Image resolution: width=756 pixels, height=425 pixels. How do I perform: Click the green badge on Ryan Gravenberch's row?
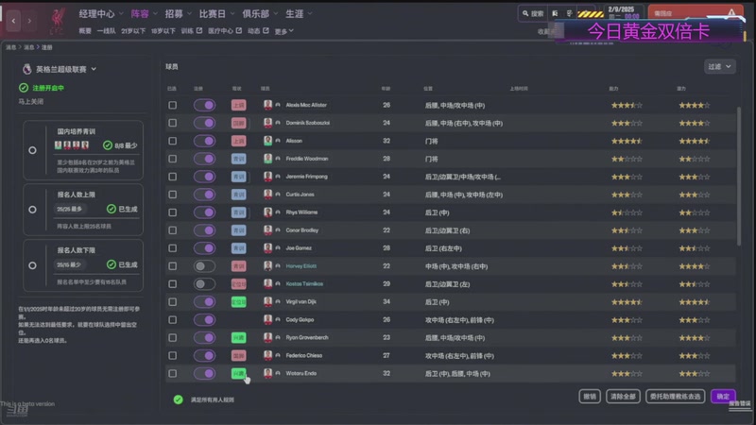pyautogui.click(x=239, y=338)
